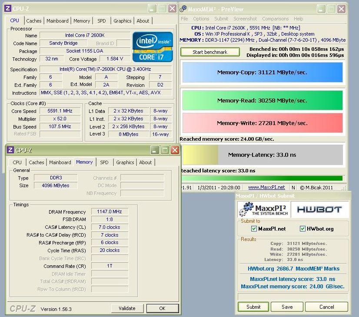Image resolution: width=359 pixels, height=317 pixels.
Task: Click the Validate button in CPU-Z
Action: pos(127,308)
